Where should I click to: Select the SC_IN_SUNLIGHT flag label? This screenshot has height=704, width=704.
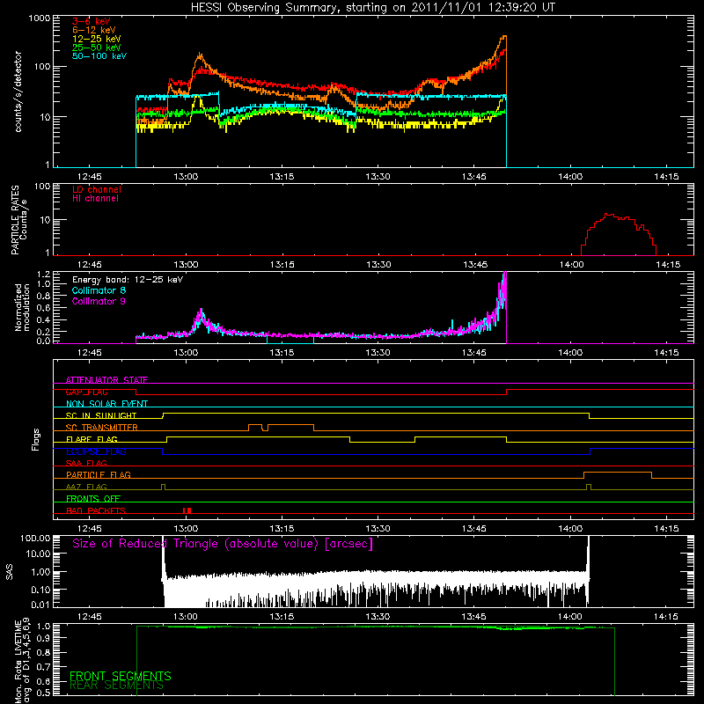pos(101,415)
